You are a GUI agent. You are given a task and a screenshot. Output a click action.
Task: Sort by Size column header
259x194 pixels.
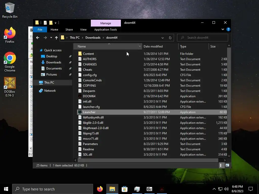click(218, 46)
